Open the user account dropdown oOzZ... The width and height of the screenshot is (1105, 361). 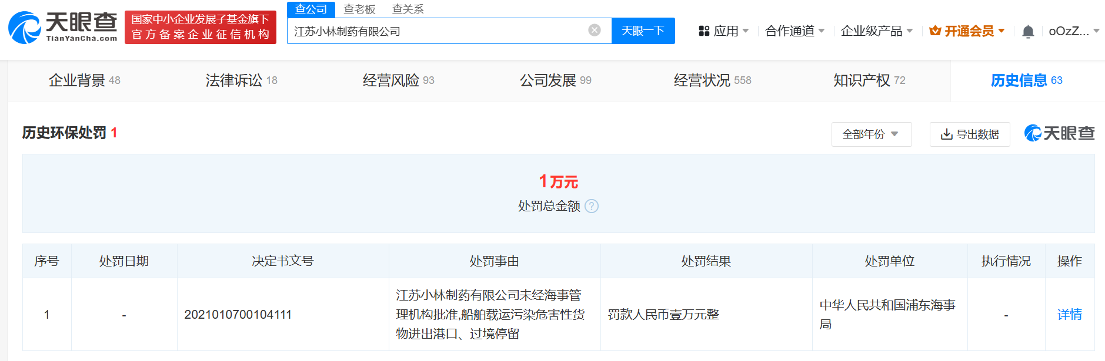(1073, 31)
